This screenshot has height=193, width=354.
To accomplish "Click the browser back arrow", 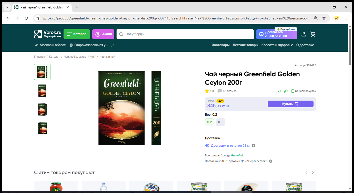I will [8, 18].
